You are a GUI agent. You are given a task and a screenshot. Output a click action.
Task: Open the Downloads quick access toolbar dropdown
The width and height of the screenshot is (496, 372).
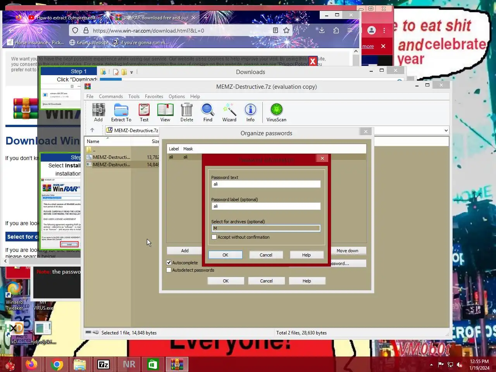click(131, 72)
